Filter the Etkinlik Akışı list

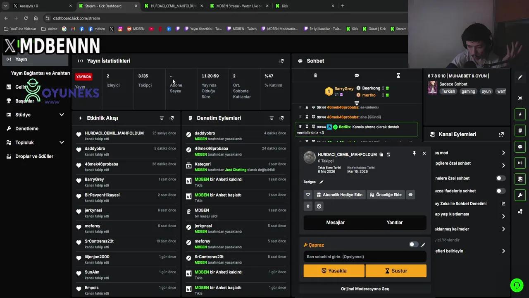162,118
